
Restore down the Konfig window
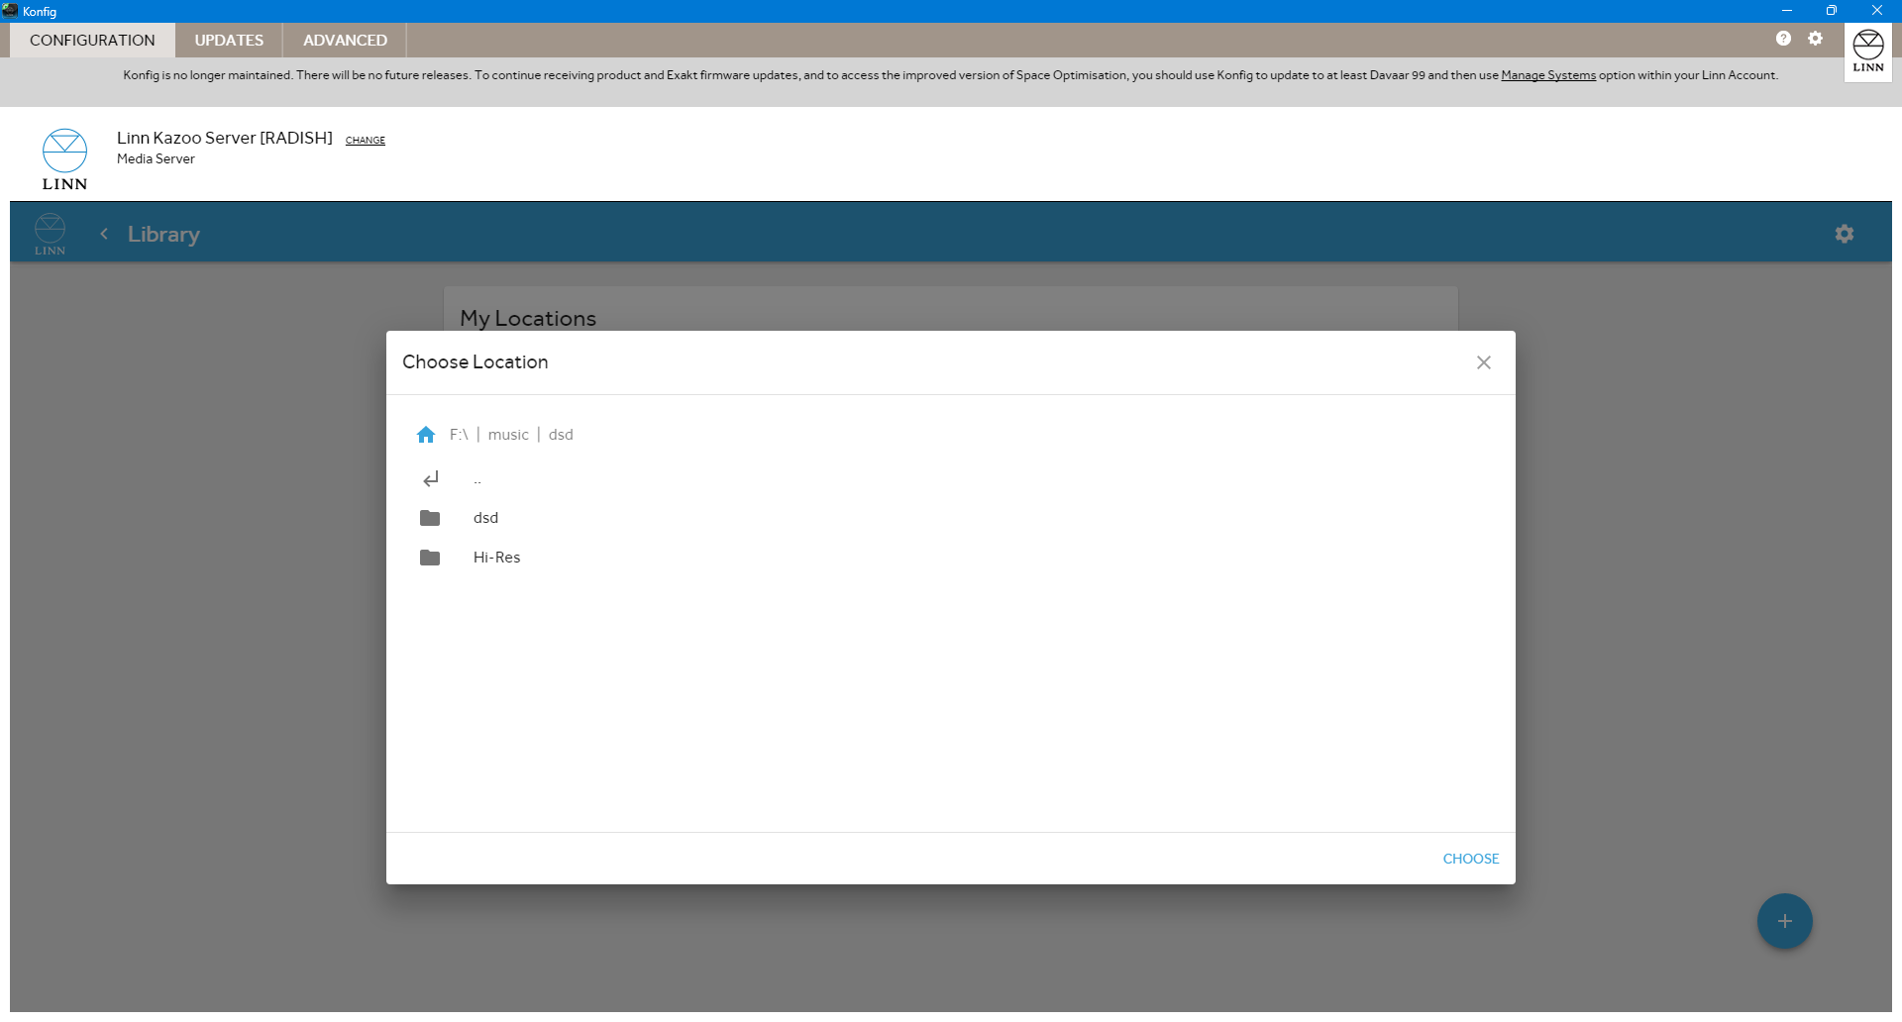[x=1832, y=11]
